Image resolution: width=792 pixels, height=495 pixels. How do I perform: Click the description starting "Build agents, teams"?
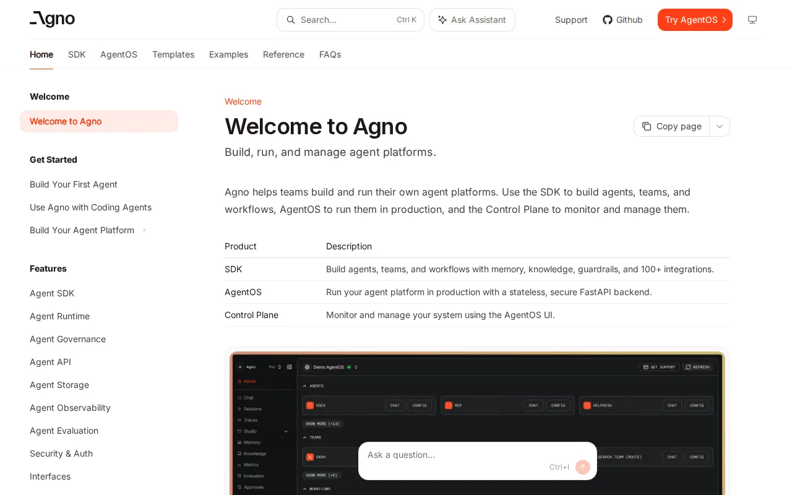pos(520,269)
